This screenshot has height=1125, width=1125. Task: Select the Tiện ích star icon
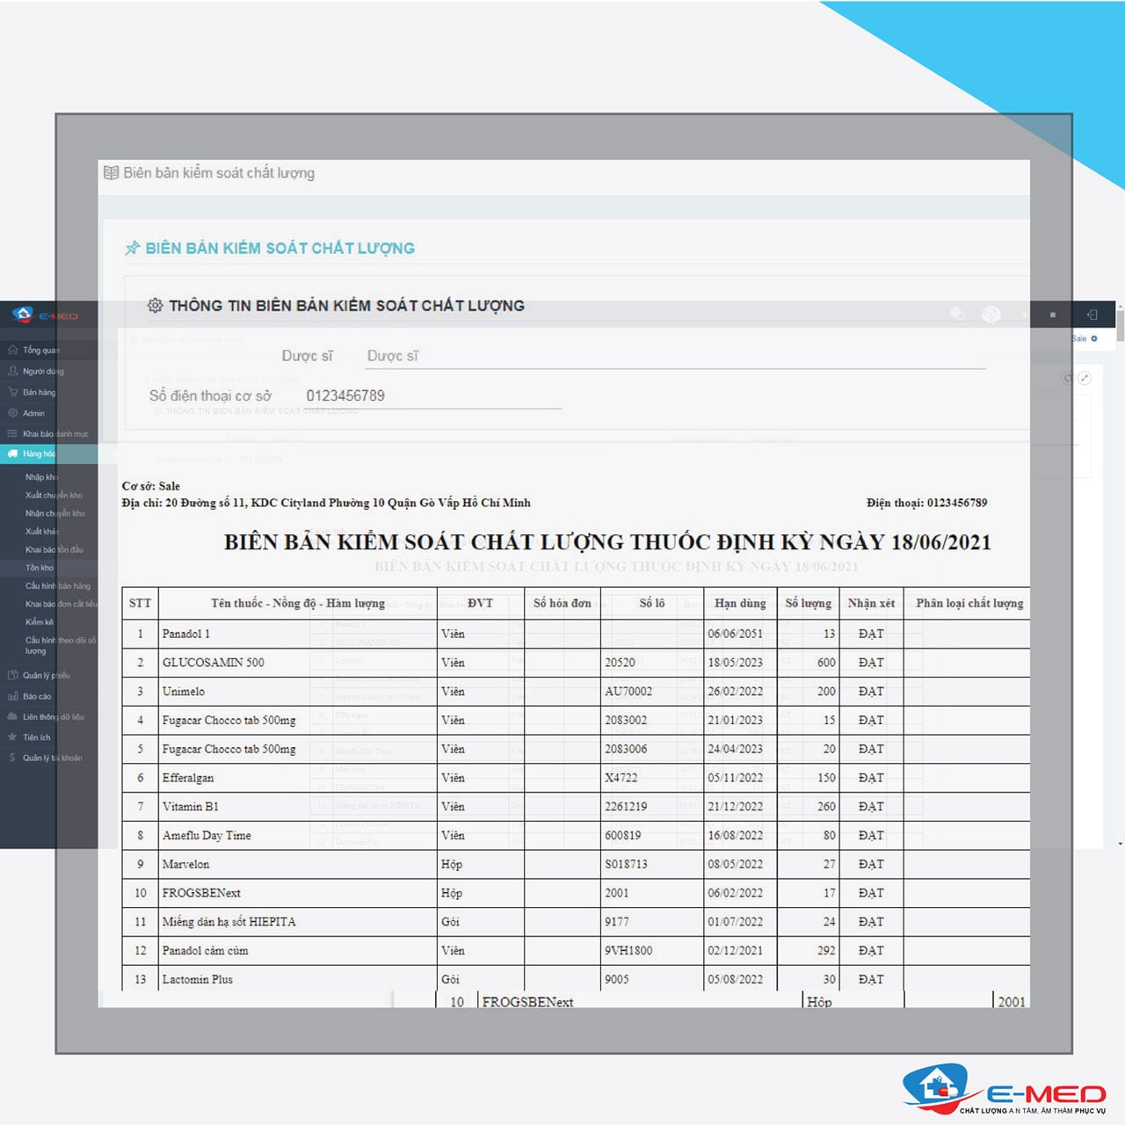(x=12, y=737)
